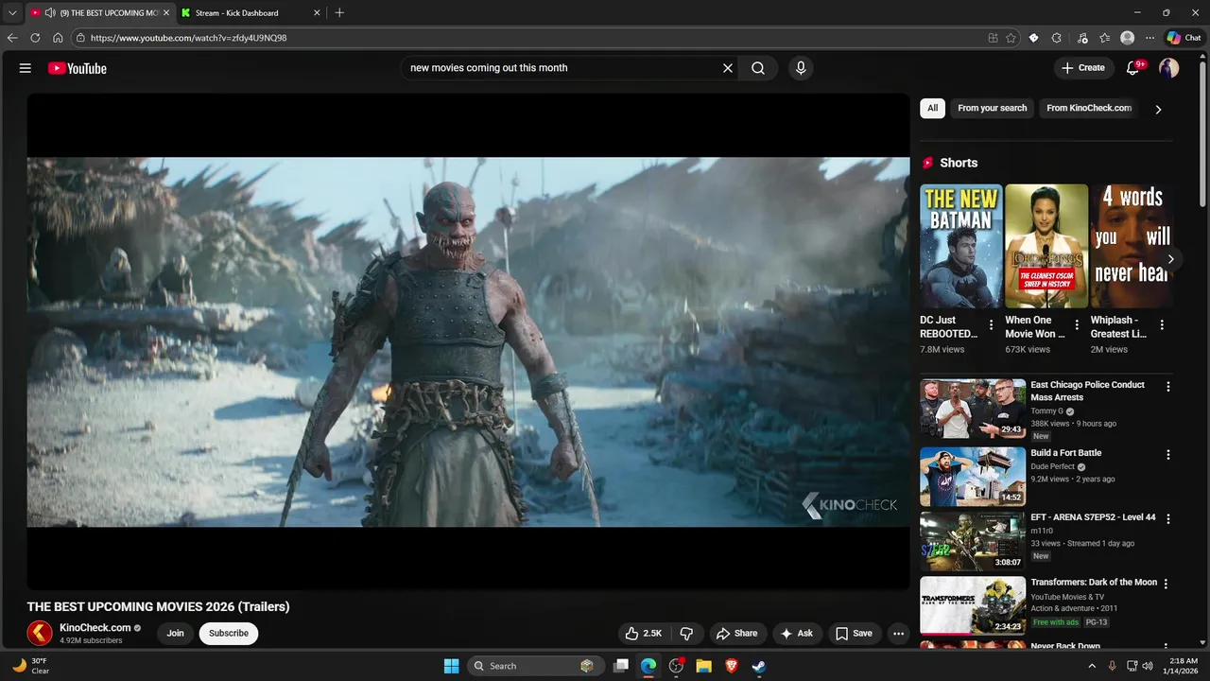Image resolution: width=1210 pixels, height=681 pixels.
Task: Open the browser extensions puzzle icon
Action: (x=1057, y=38)
